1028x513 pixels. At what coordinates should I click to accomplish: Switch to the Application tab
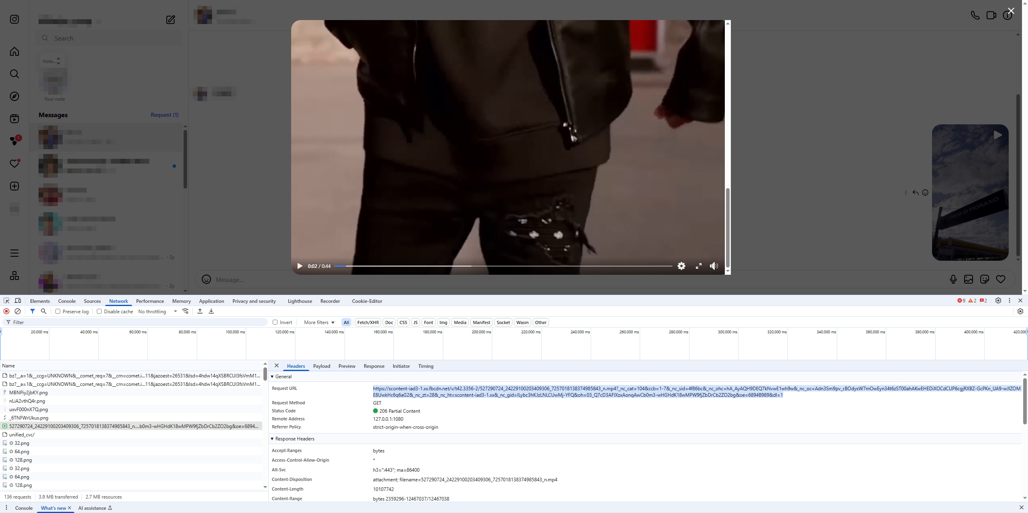point(211,301)
